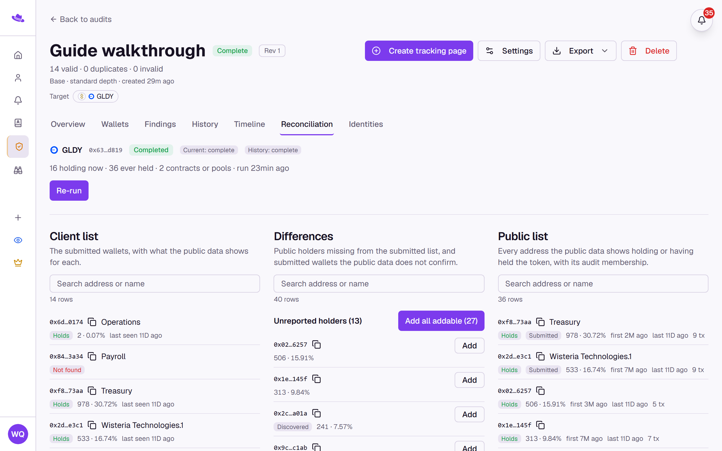The height and width of the screenshot is (451, 722).
Task: Open the audits shield sidebar icon
Action: pos(18,147)
